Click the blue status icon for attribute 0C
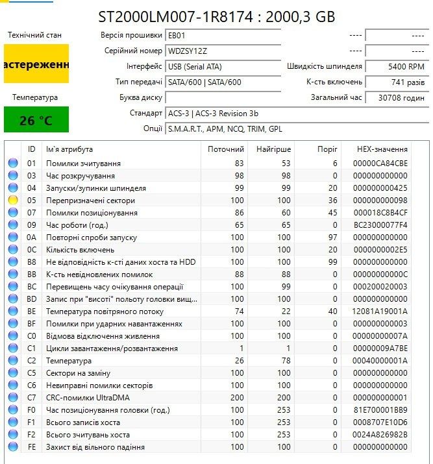Image resolution: width=433 pixels, height=464 pixels. pyautogui.click(x=13, y=249)
